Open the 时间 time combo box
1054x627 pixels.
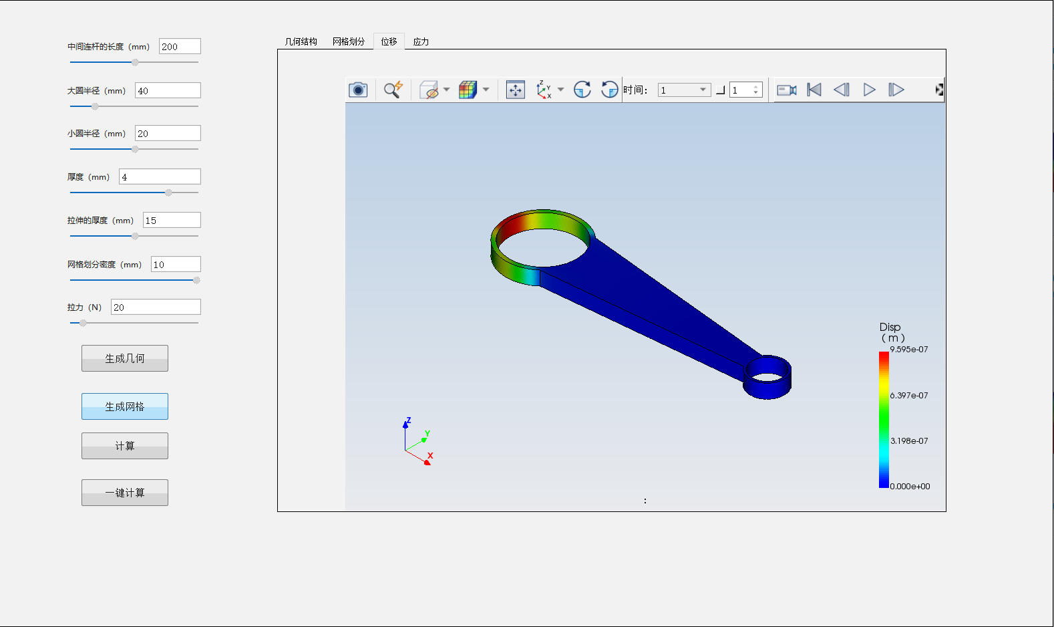pos(685,90)
